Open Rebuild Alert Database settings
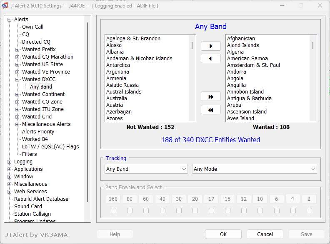The image size is (330, 244). coord(41,199)
